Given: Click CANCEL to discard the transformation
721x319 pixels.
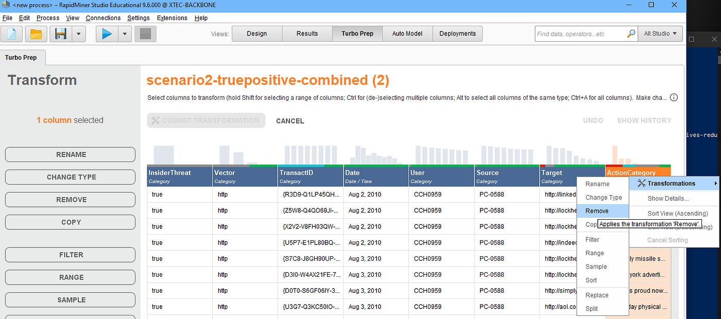Looking at the screenshot, I should [290, 121].
